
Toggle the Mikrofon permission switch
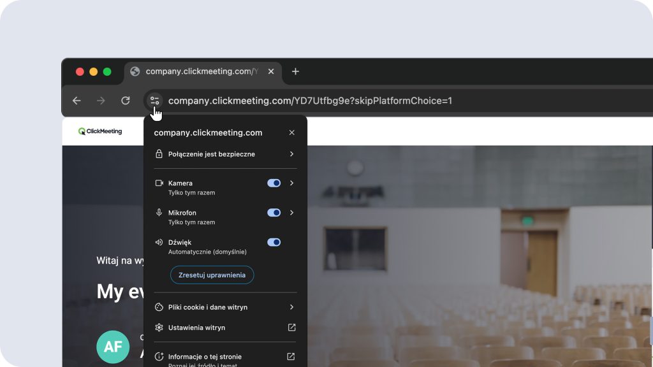tap(274, 213)
